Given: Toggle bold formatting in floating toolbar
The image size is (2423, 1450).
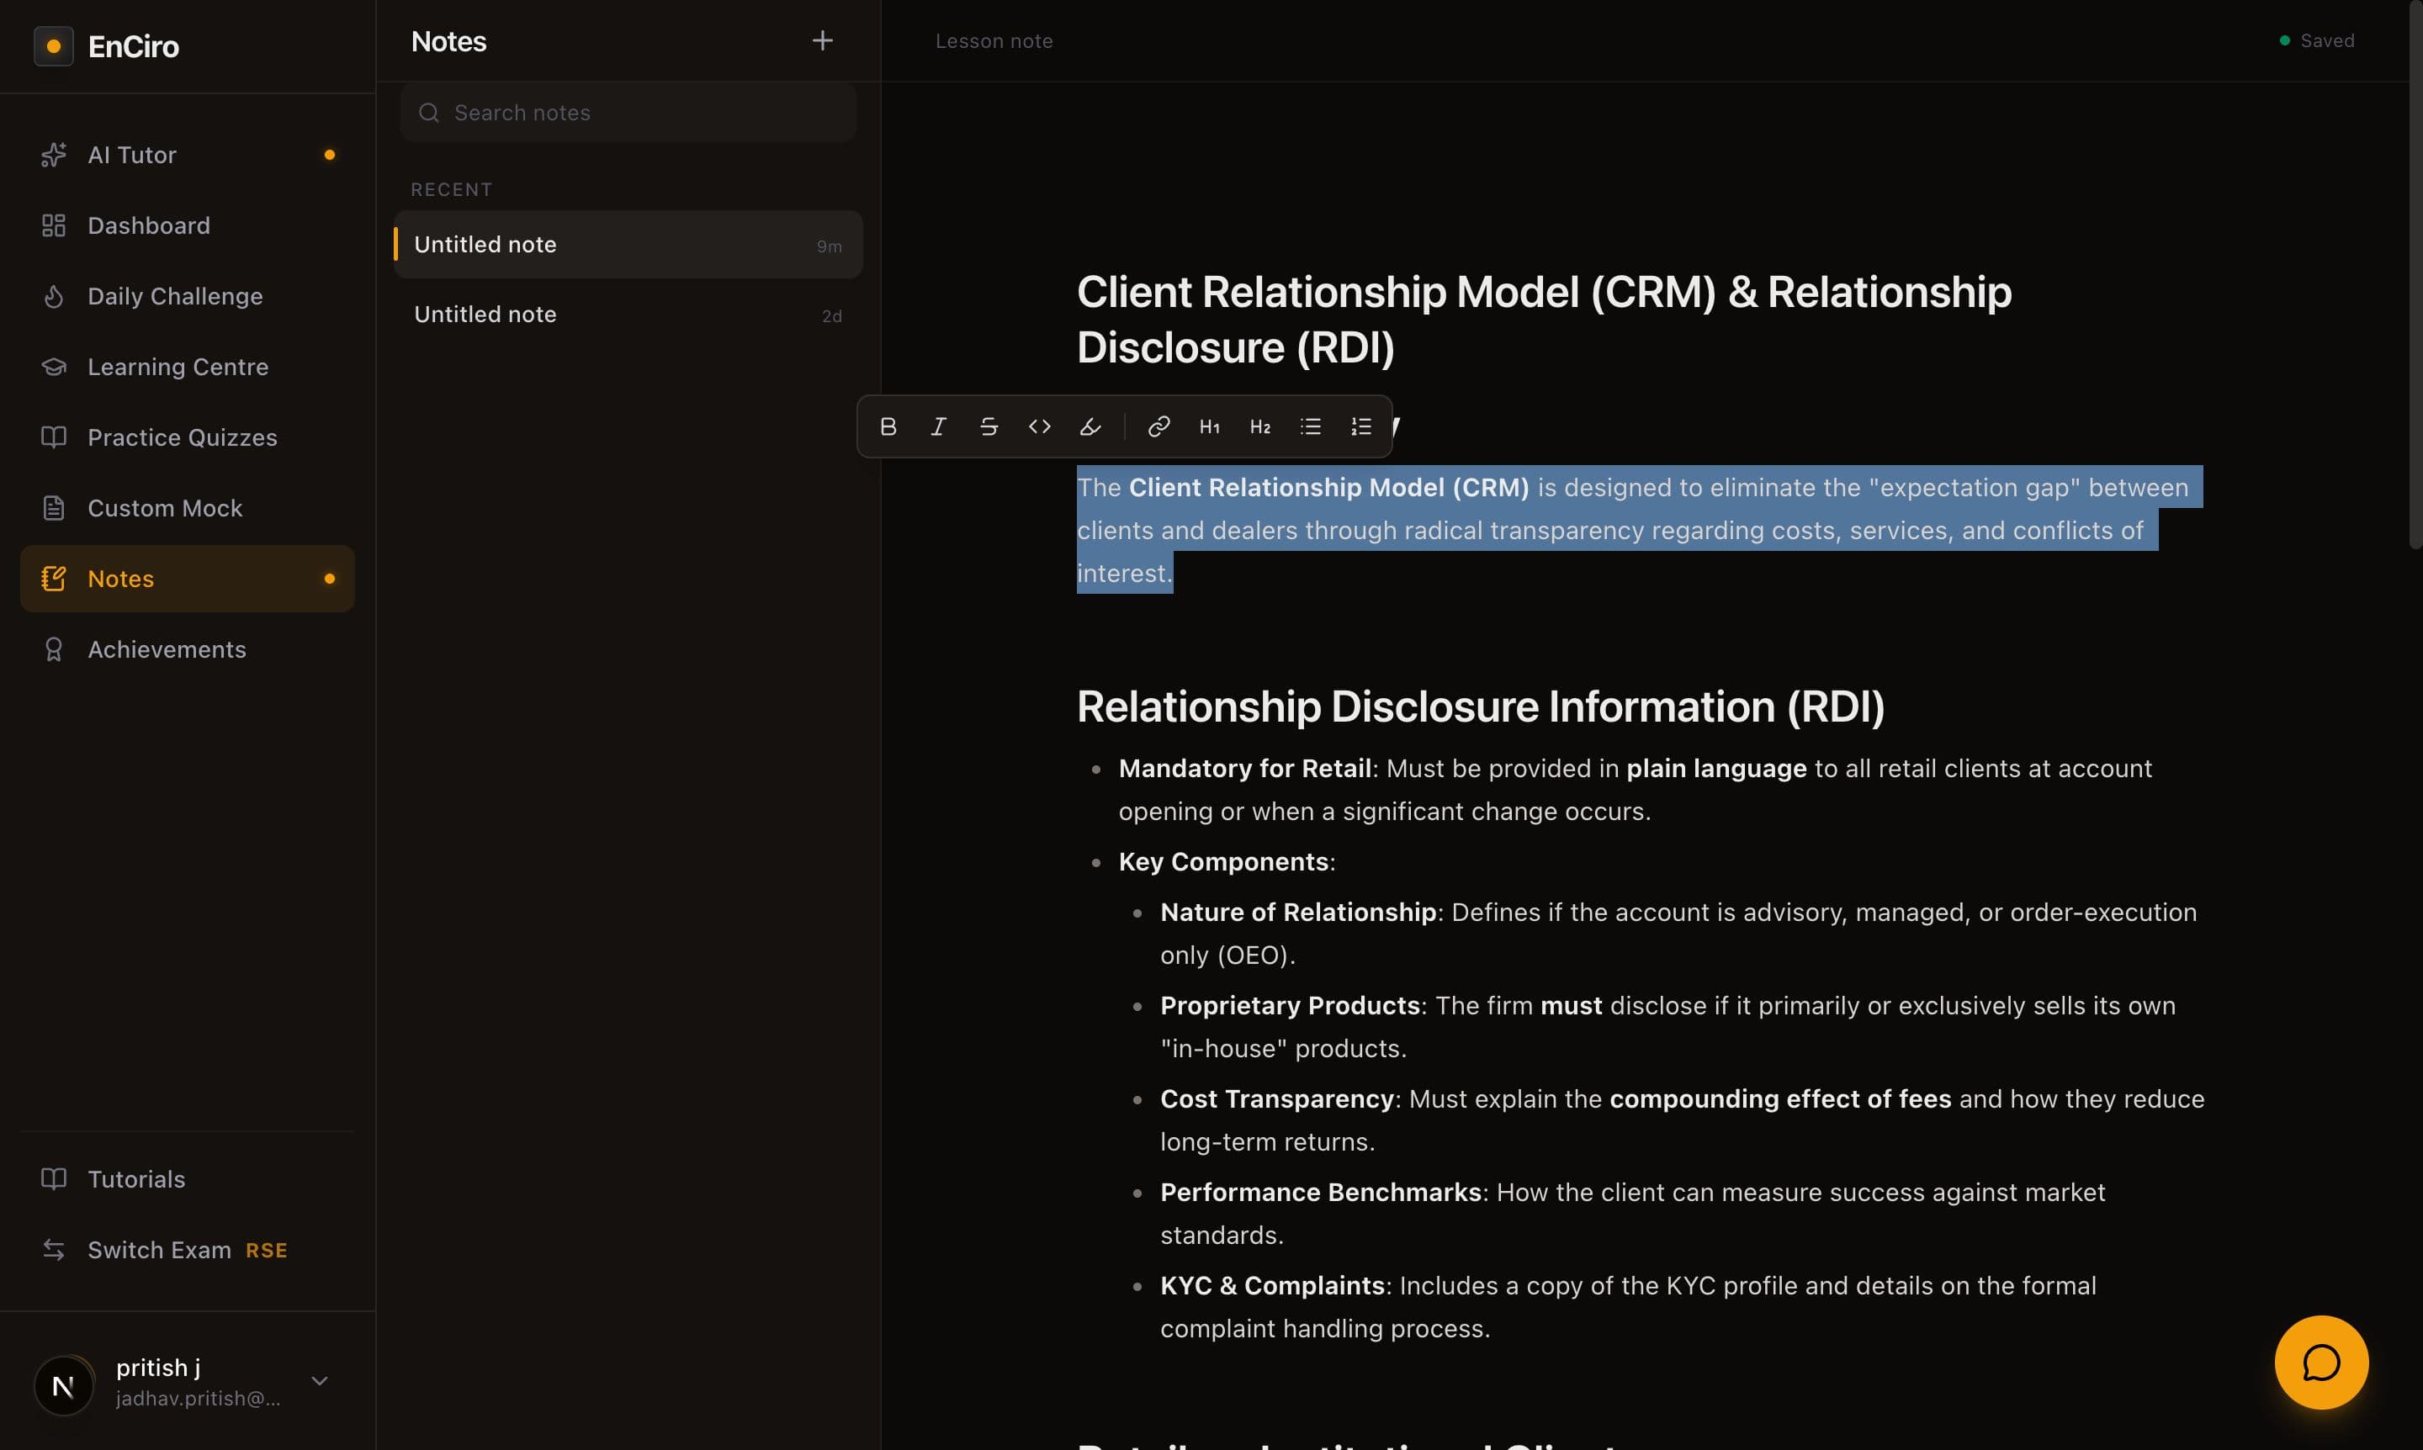Looking at the screenshot, I should tap(888, 426).
